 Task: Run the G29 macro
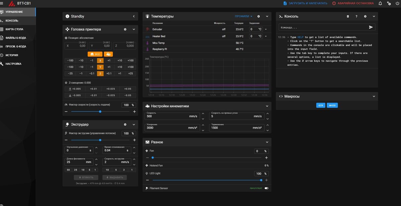coord(320,105)
